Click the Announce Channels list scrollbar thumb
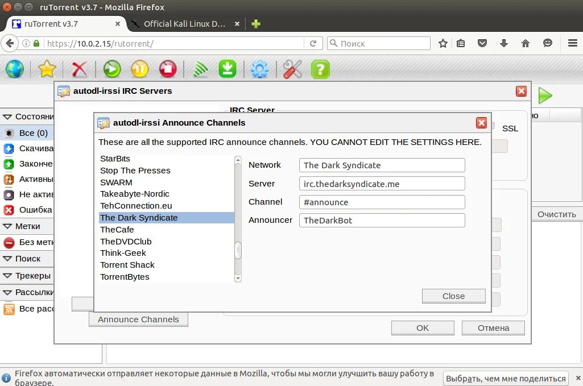 click(x=238, y=250)
